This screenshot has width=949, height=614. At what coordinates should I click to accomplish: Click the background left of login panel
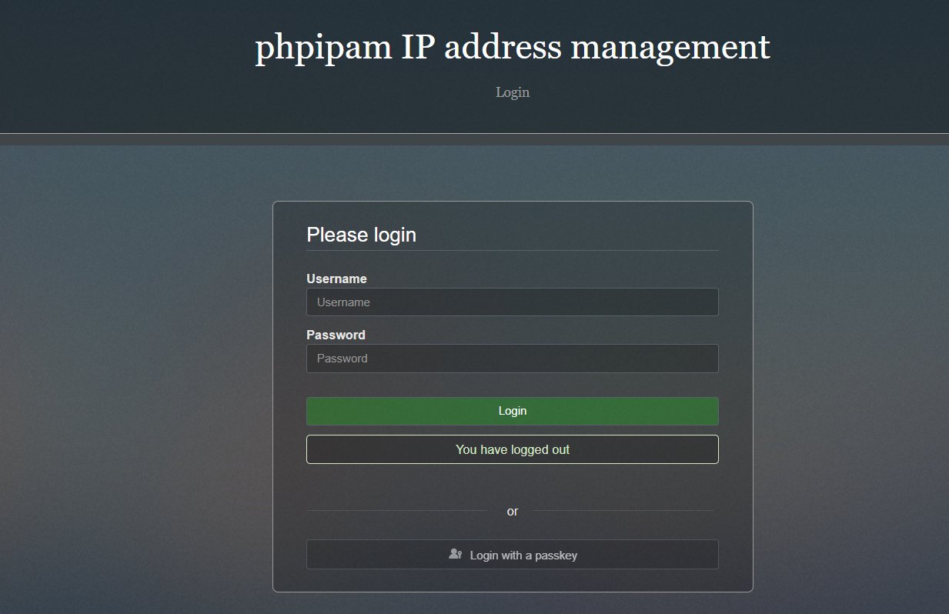(x=135, y=385)
